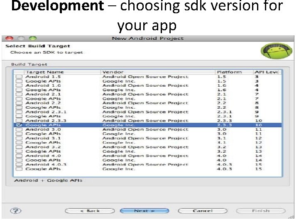Select the 'Android 3.0' target name
The image size is (299, 224).
[43, 129]
